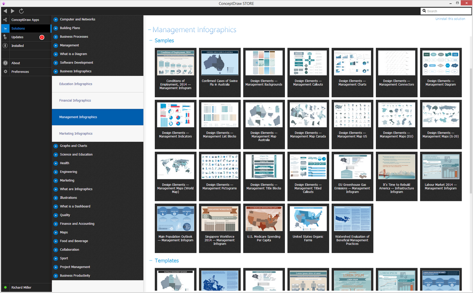Click the ConceptDraw logo icon in the title bar
The image size is (473, 293).
(x=3, y=3)
